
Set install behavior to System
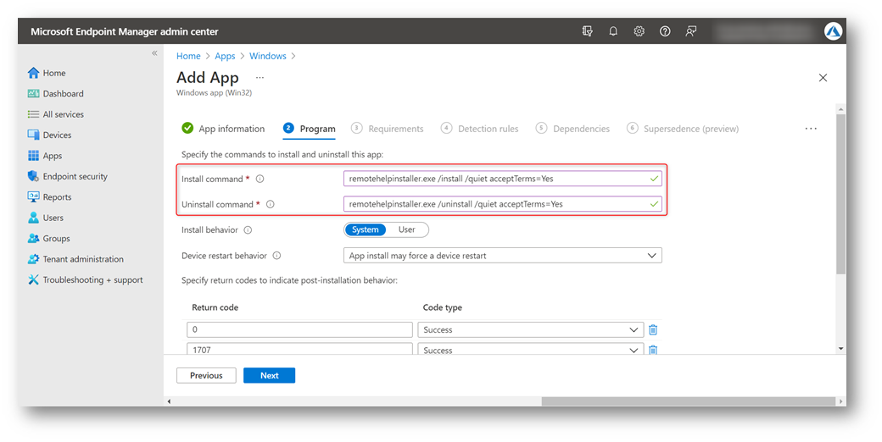(x=366, y=229)
